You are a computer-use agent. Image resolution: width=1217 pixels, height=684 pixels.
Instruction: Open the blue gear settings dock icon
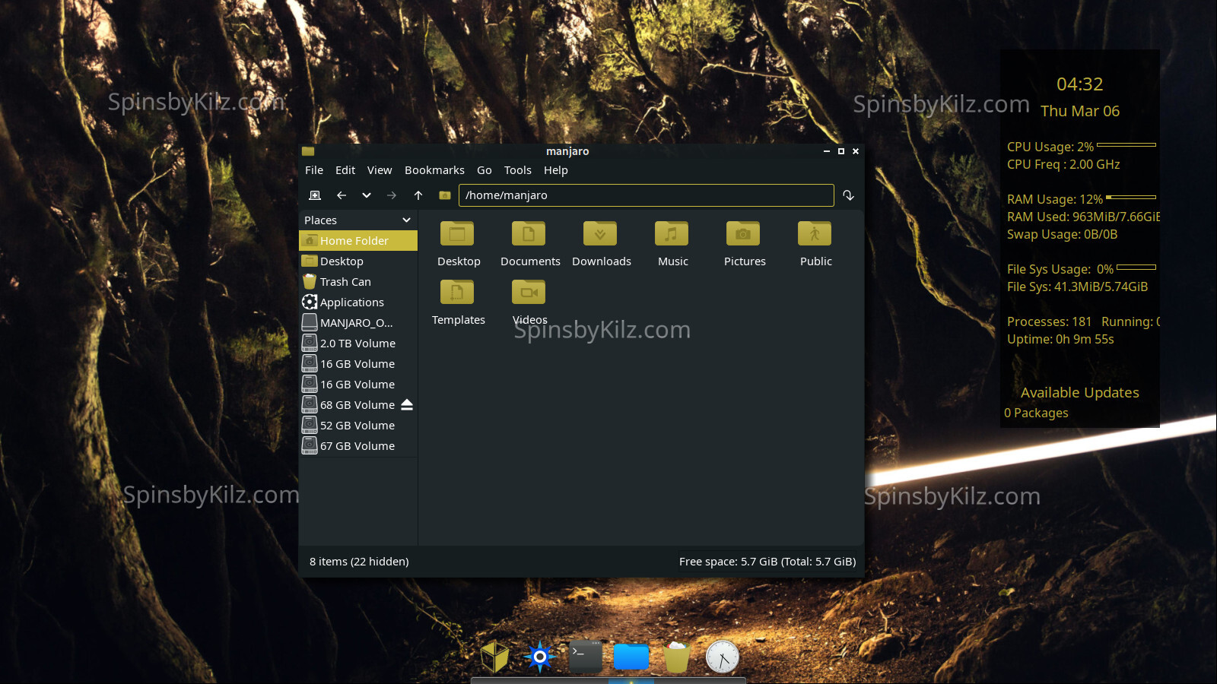click(x=540, y=657)
